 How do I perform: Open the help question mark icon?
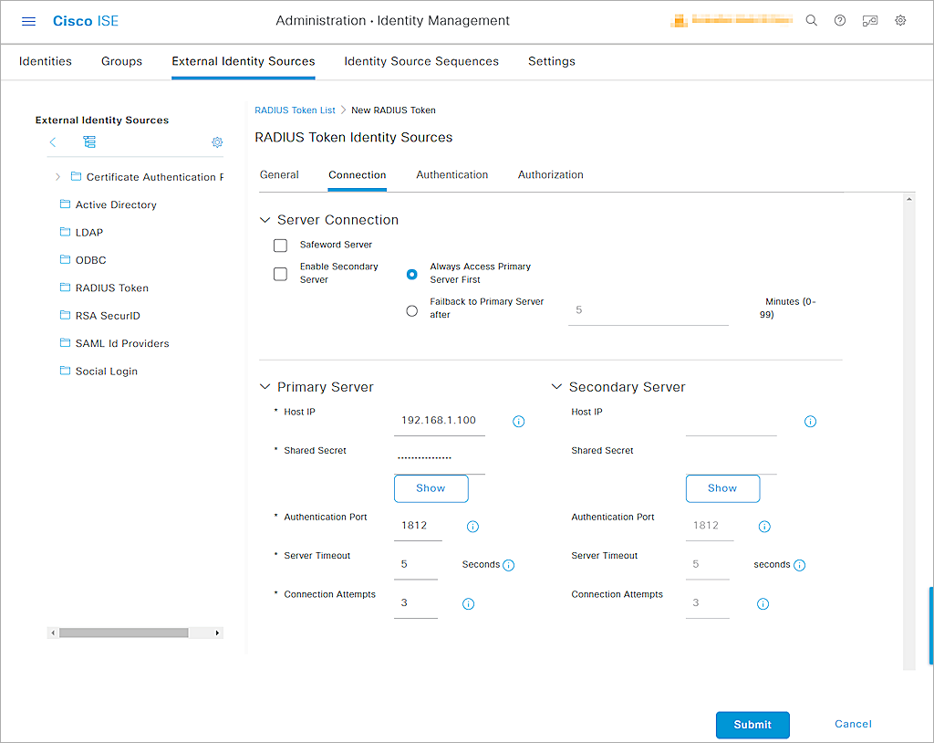coord(840,20)
